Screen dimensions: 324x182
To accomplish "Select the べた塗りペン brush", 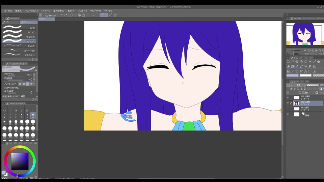I will [19, 37].
